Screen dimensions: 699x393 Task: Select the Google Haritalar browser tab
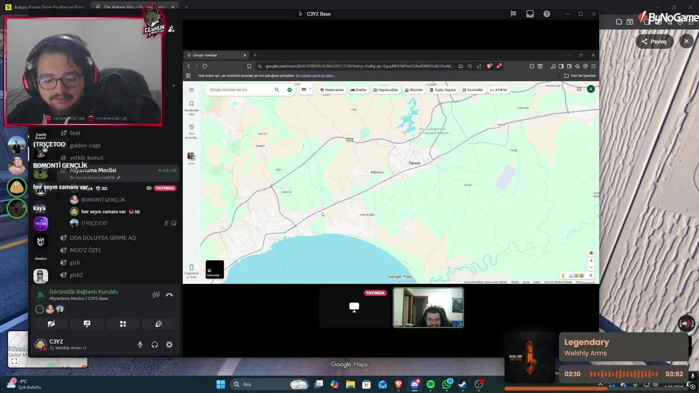click(x=216, y=55)
